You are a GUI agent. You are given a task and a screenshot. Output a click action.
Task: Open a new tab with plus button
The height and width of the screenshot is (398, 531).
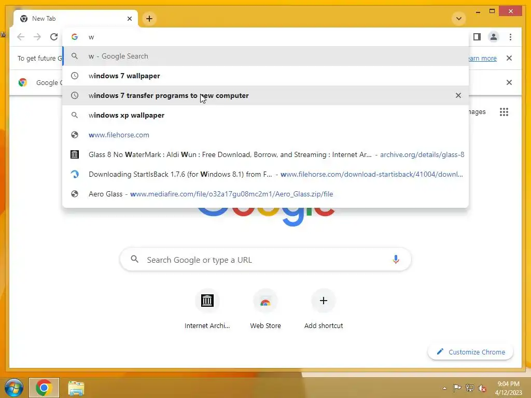149,19
